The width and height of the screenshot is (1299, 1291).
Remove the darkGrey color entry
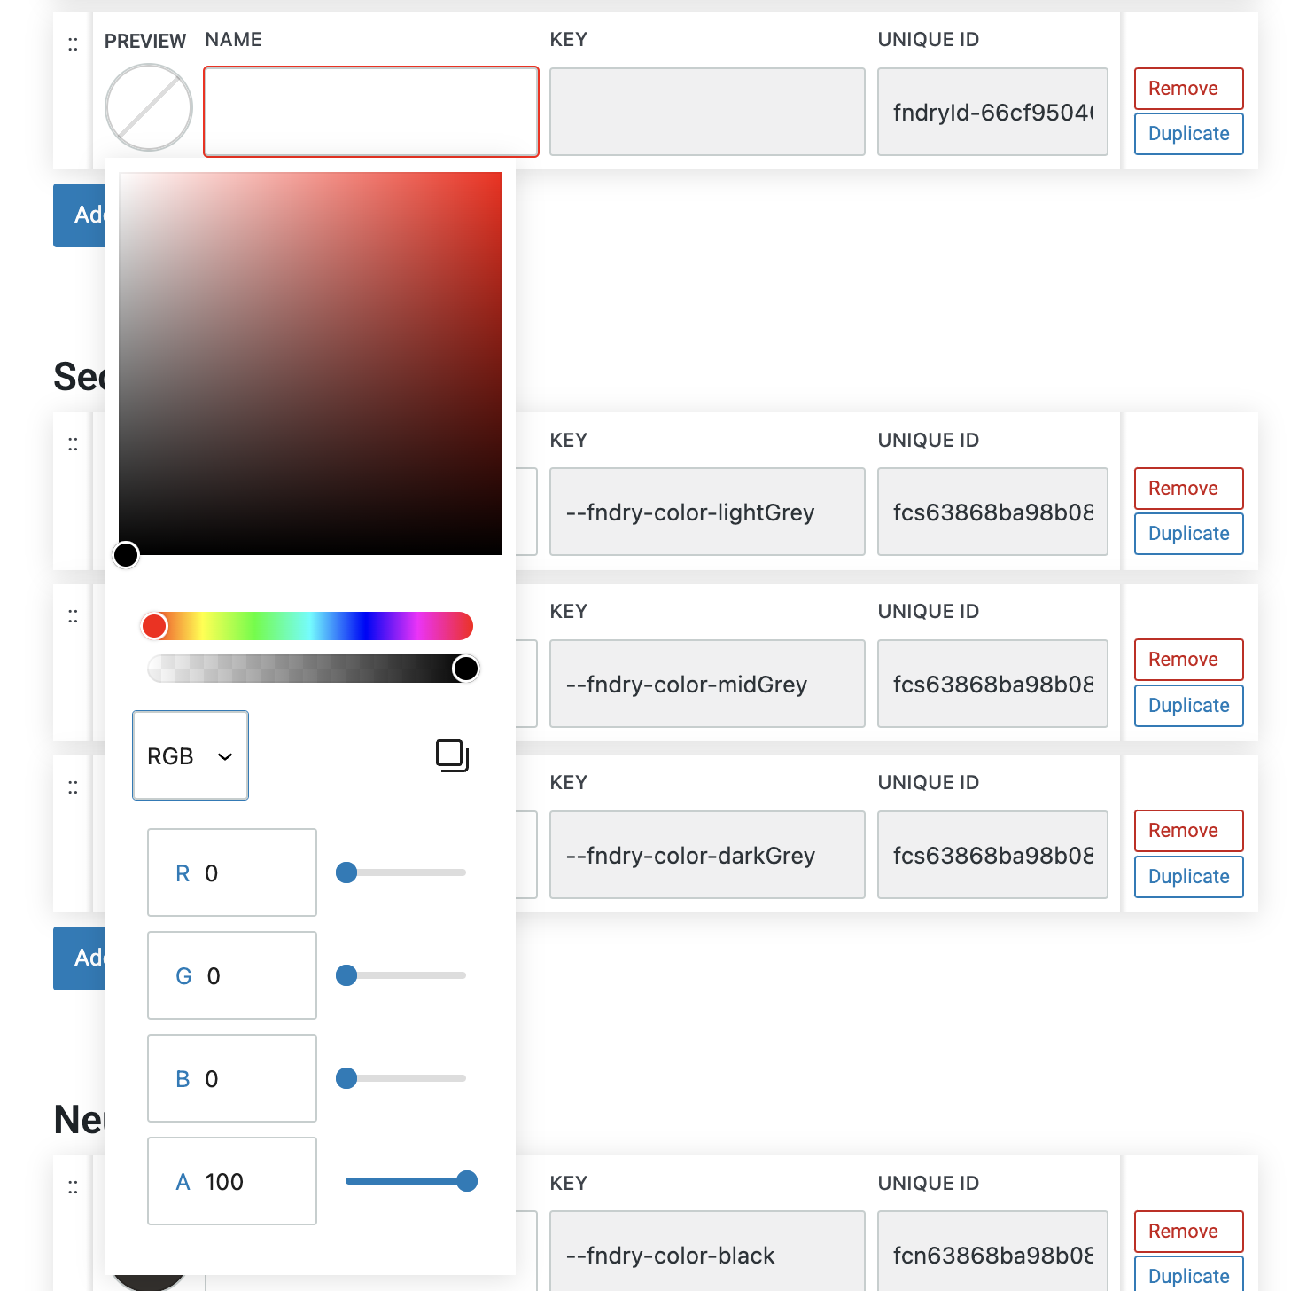(1188, 831)
